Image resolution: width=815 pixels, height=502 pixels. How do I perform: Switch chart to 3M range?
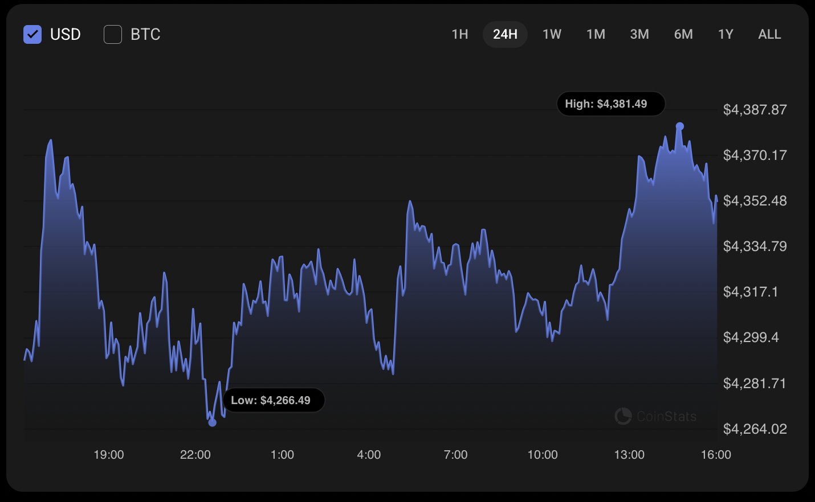(x=639, y=34)
